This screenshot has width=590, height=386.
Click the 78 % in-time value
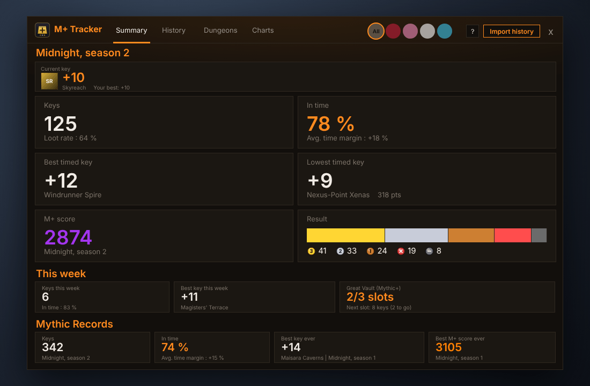tap(330, 124)
